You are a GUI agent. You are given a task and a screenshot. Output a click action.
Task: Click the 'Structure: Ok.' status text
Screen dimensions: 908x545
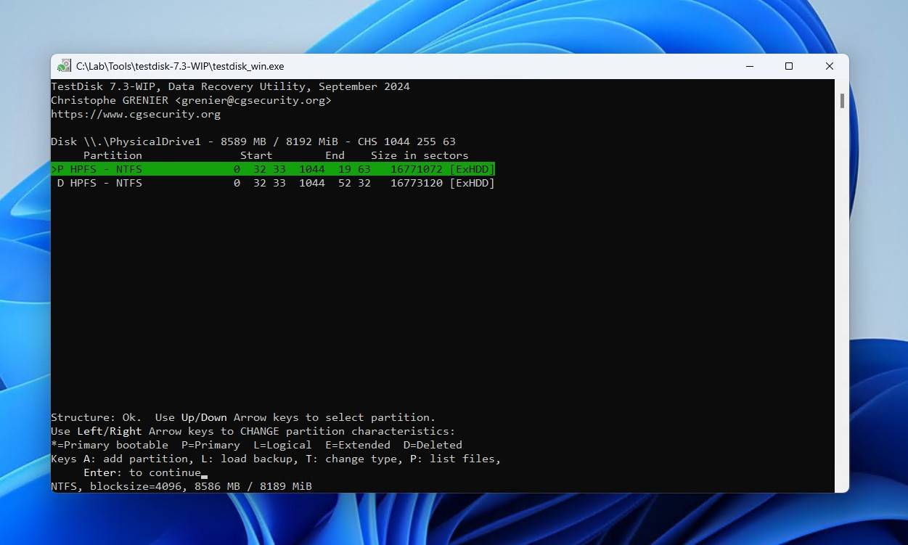97,417
